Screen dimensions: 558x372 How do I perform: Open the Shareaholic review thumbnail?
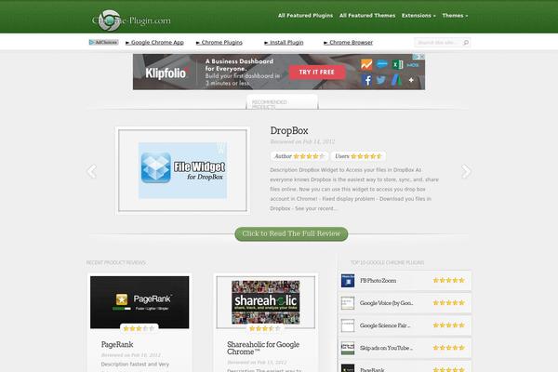[266, 302]
